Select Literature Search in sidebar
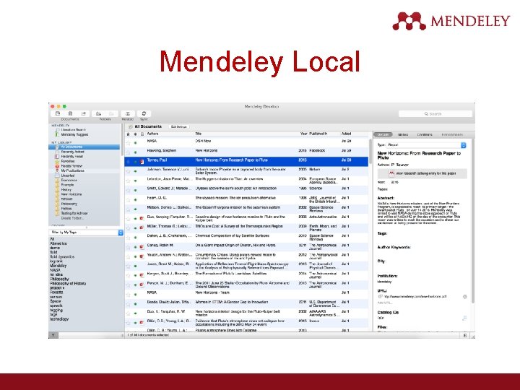Image resolution: width=520 pixels, height=390 pixels. click(73, 130)
